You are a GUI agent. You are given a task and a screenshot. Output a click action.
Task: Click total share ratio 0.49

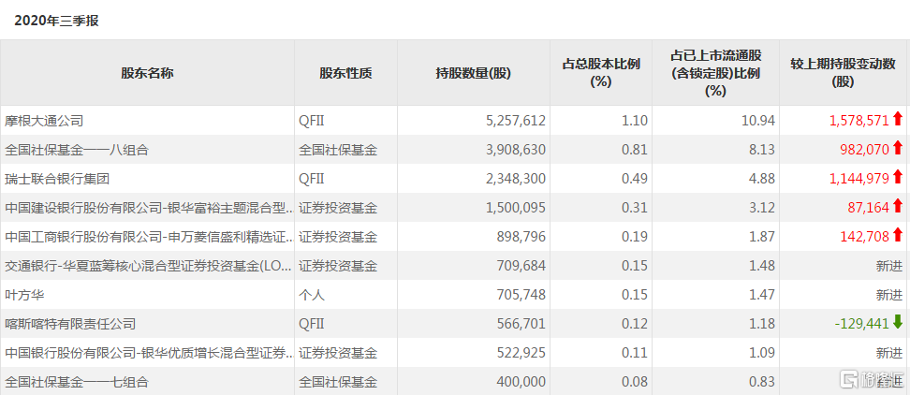637,179
